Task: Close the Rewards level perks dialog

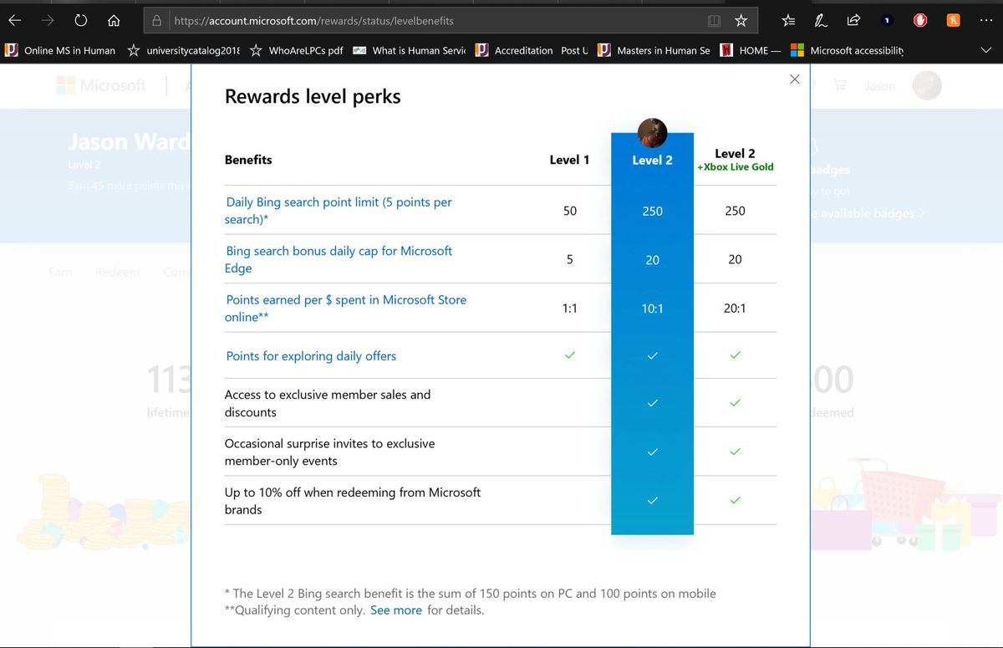Action: pos(795,79)
